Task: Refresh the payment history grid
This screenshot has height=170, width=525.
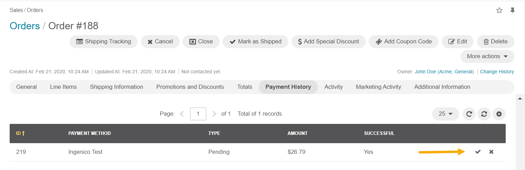Action: [x=469, y=114]
